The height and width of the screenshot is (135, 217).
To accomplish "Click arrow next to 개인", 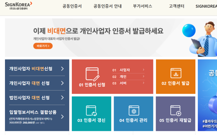I will (x=143, y=76).
